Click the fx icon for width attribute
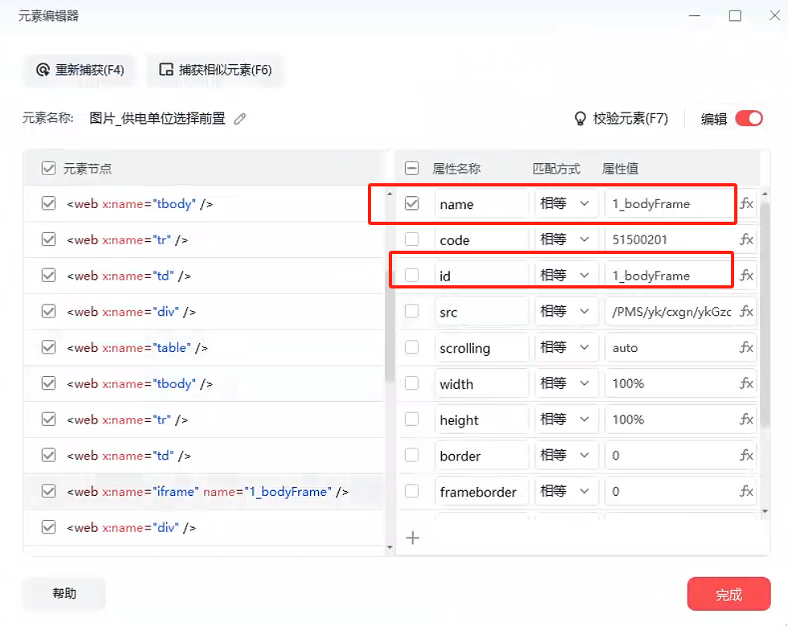This screenshot has height=626, width=788. (746, 383)
